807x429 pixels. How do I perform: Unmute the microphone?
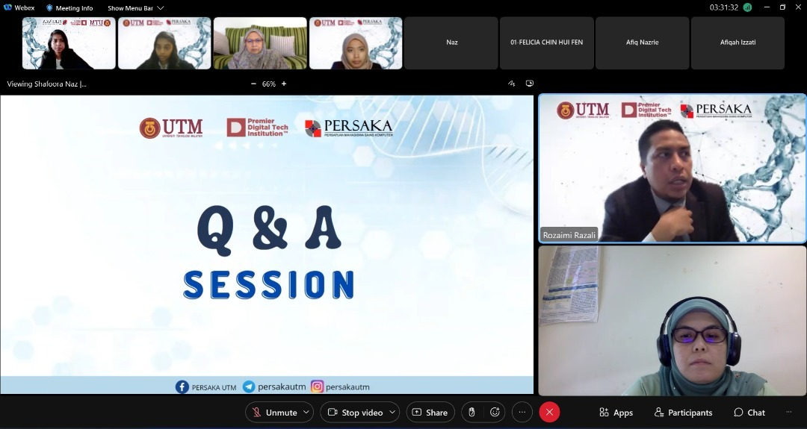point(274,412)
